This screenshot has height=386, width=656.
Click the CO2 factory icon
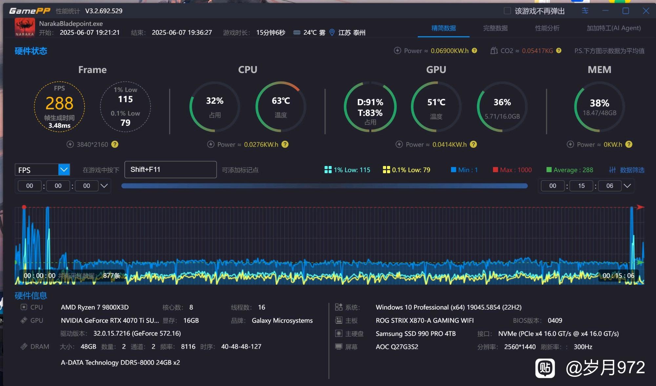(494, 50)
